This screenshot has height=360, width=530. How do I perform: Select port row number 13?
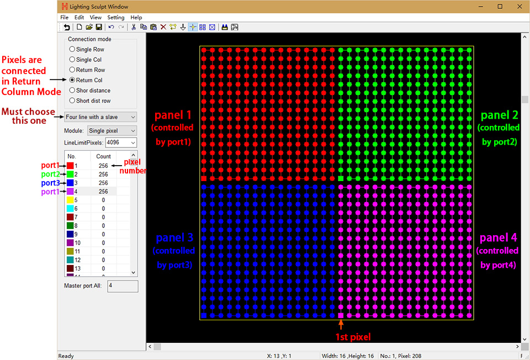click(x=78, y=268)
